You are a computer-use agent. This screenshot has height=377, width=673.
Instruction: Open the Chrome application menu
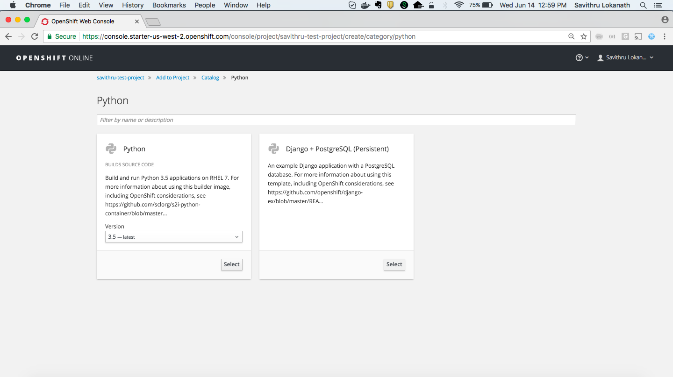pos(38,5)
